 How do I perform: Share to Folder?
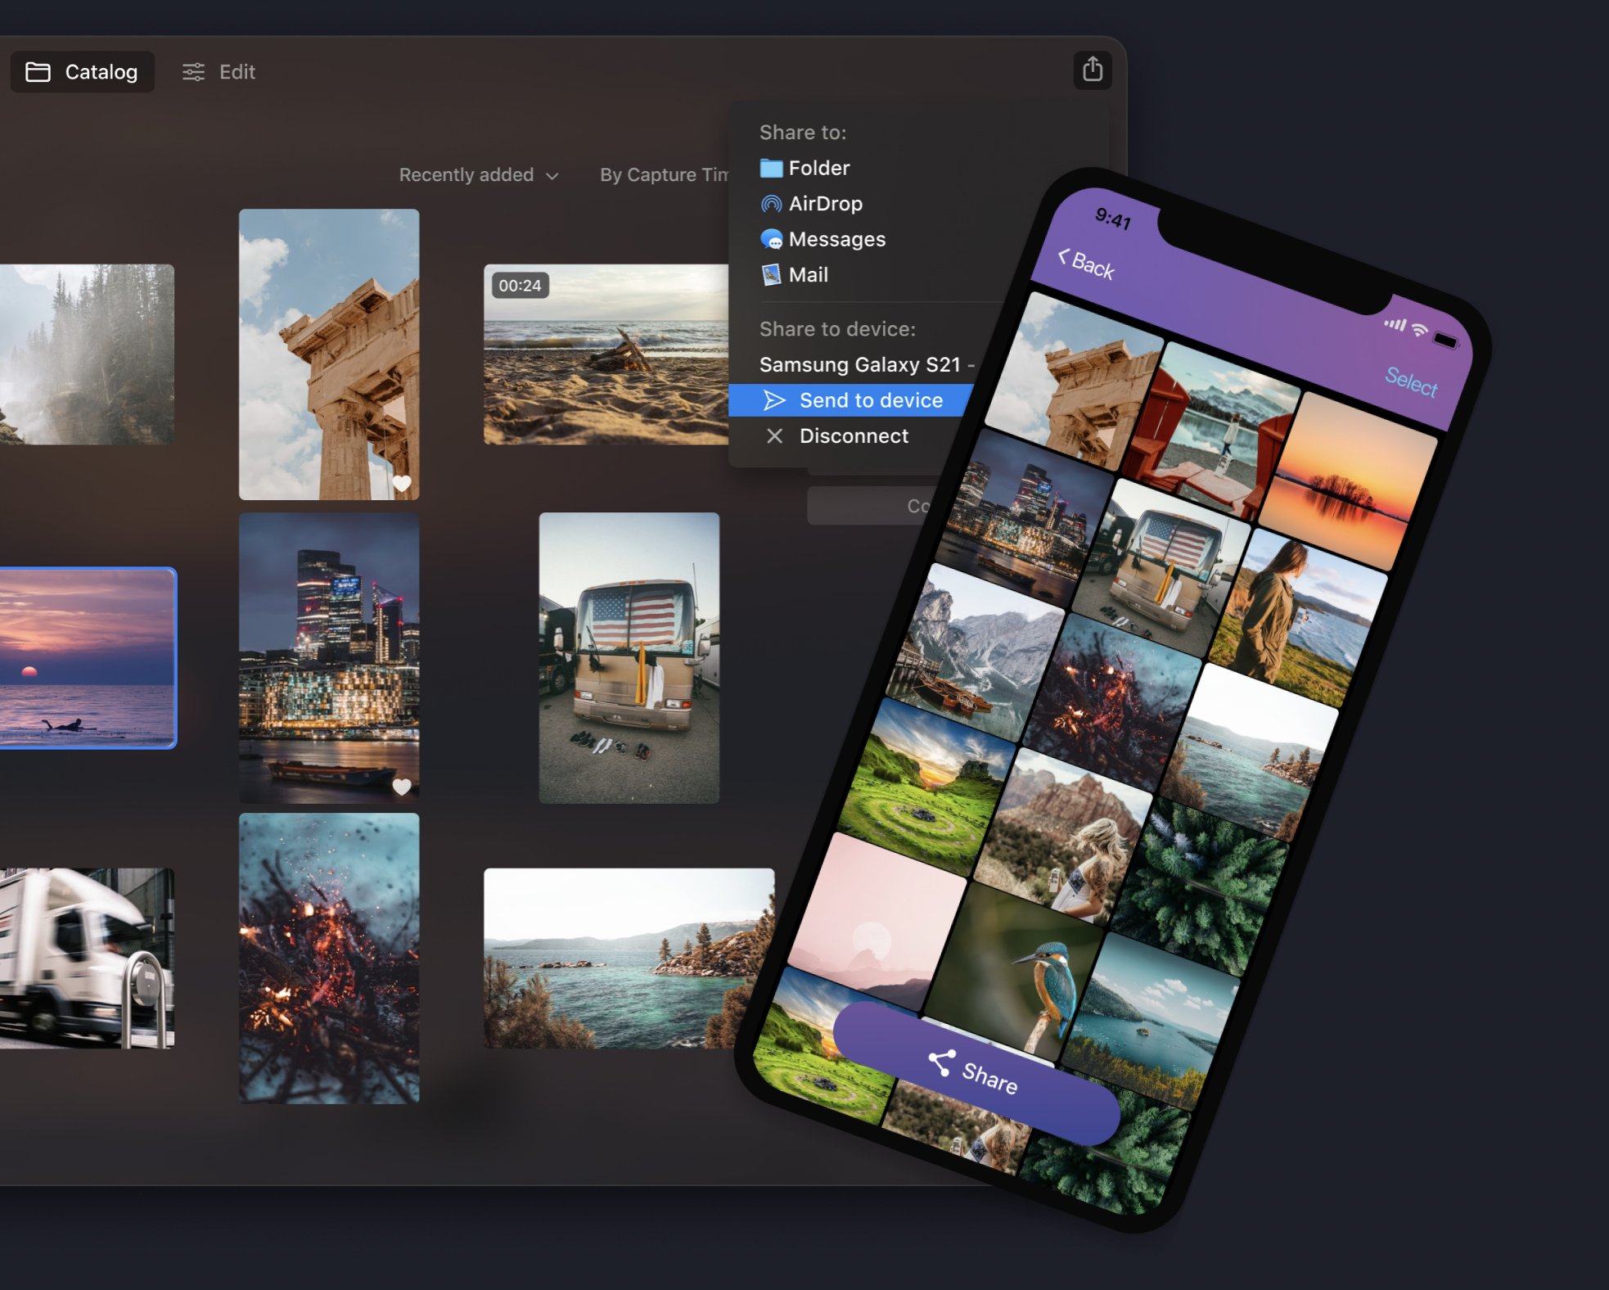pos(818,169)
